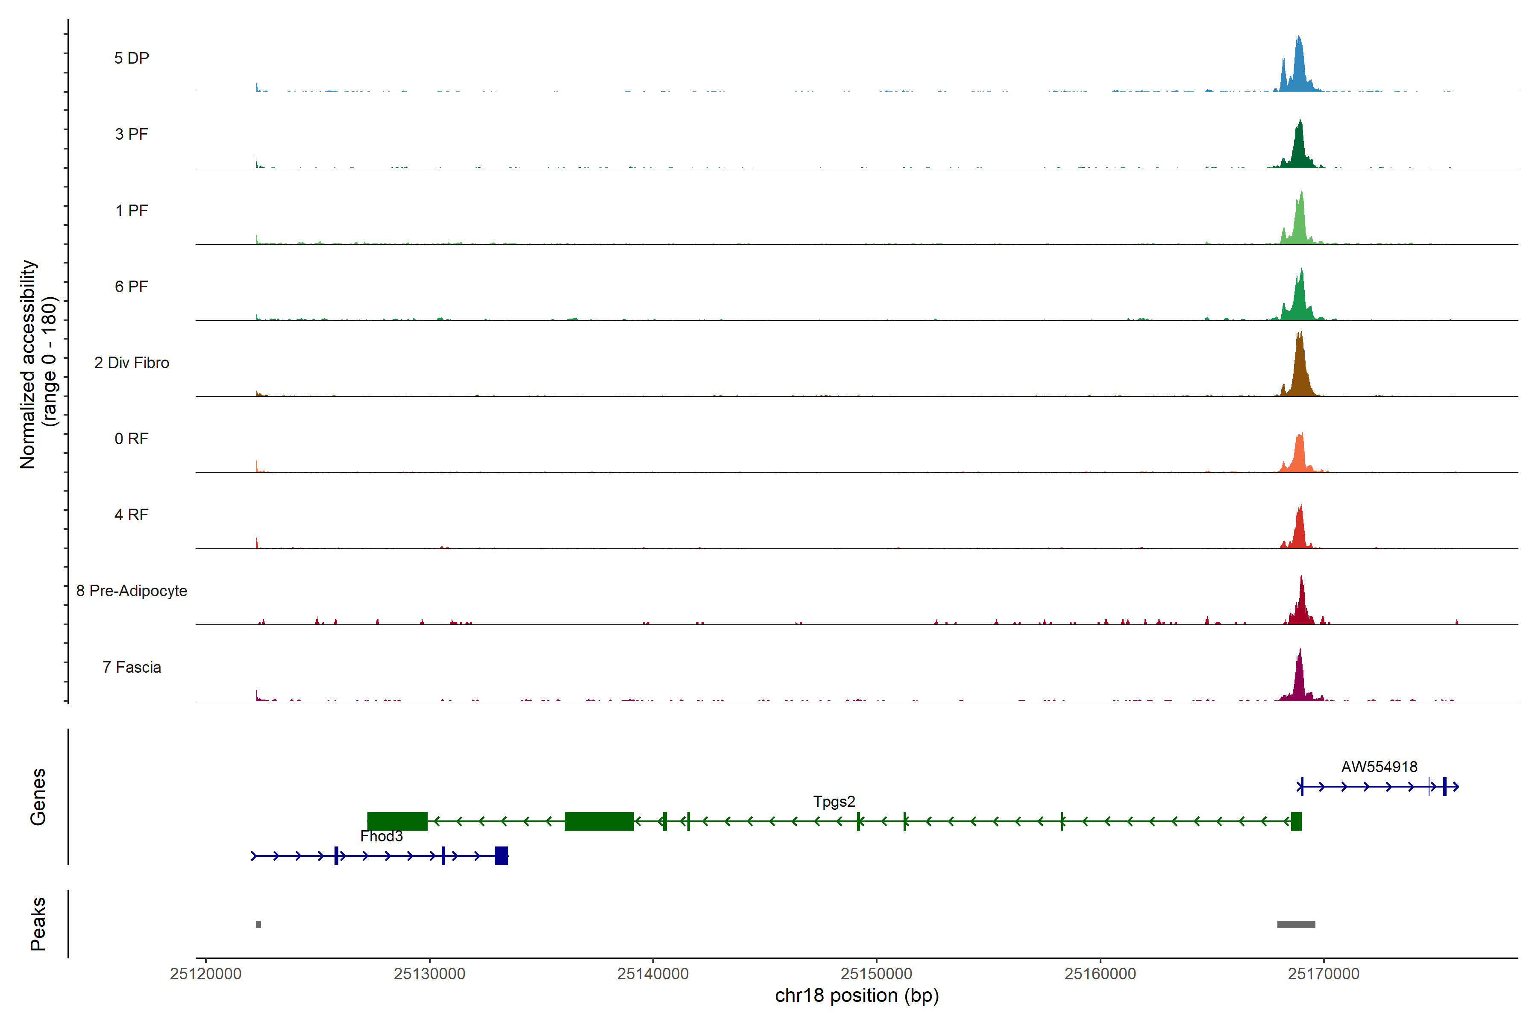The image size is (1538, 1025).
Task: Click the 8 Pre-Adipocyte track label
Action: coord(132,591)
